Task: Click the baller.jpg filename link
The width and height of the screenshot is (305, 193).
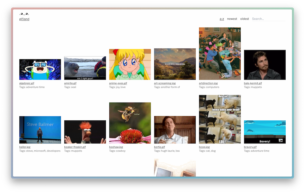Action: 25,147
